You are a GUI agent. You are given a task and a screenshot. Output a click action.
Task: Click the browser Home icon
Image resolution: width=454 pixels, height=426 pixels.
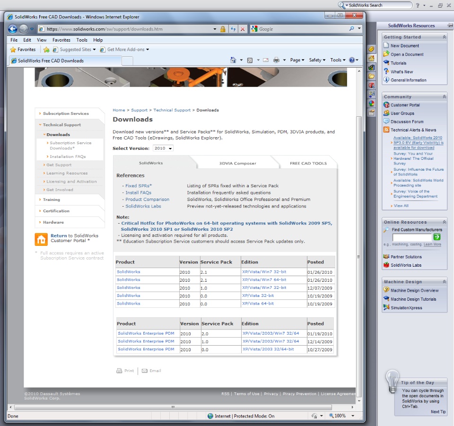[233, 60]
